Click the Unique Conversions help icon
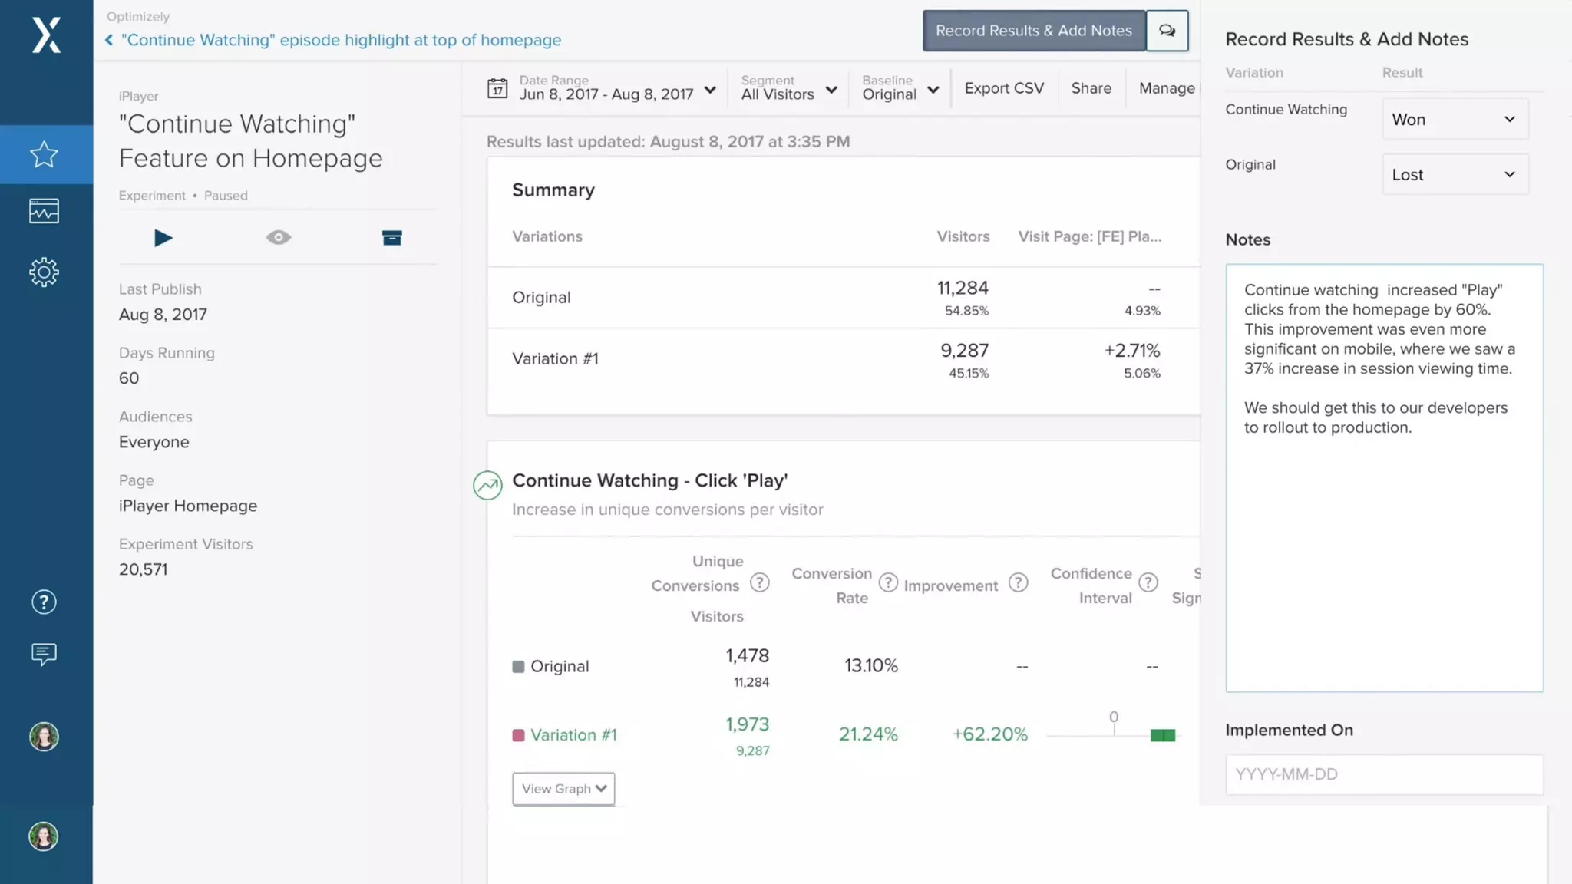 pos(759,583)
